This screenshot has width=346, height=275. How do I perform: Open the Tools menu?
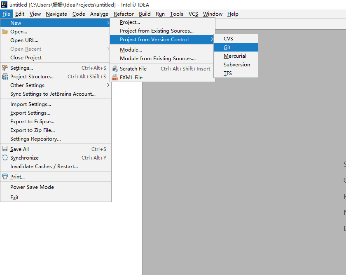[177, 14]
